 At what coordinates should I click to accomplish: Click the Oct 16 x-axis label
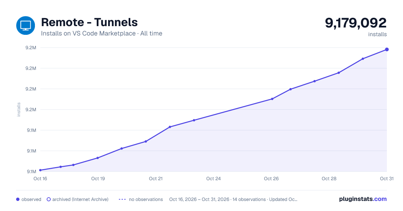coord(40,179)
